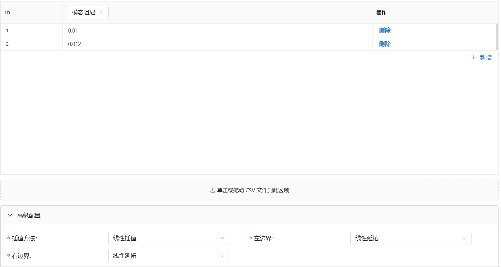Delete row 2 with value 0.012
This screenshot has width=501, height=267.
[385, 44]
